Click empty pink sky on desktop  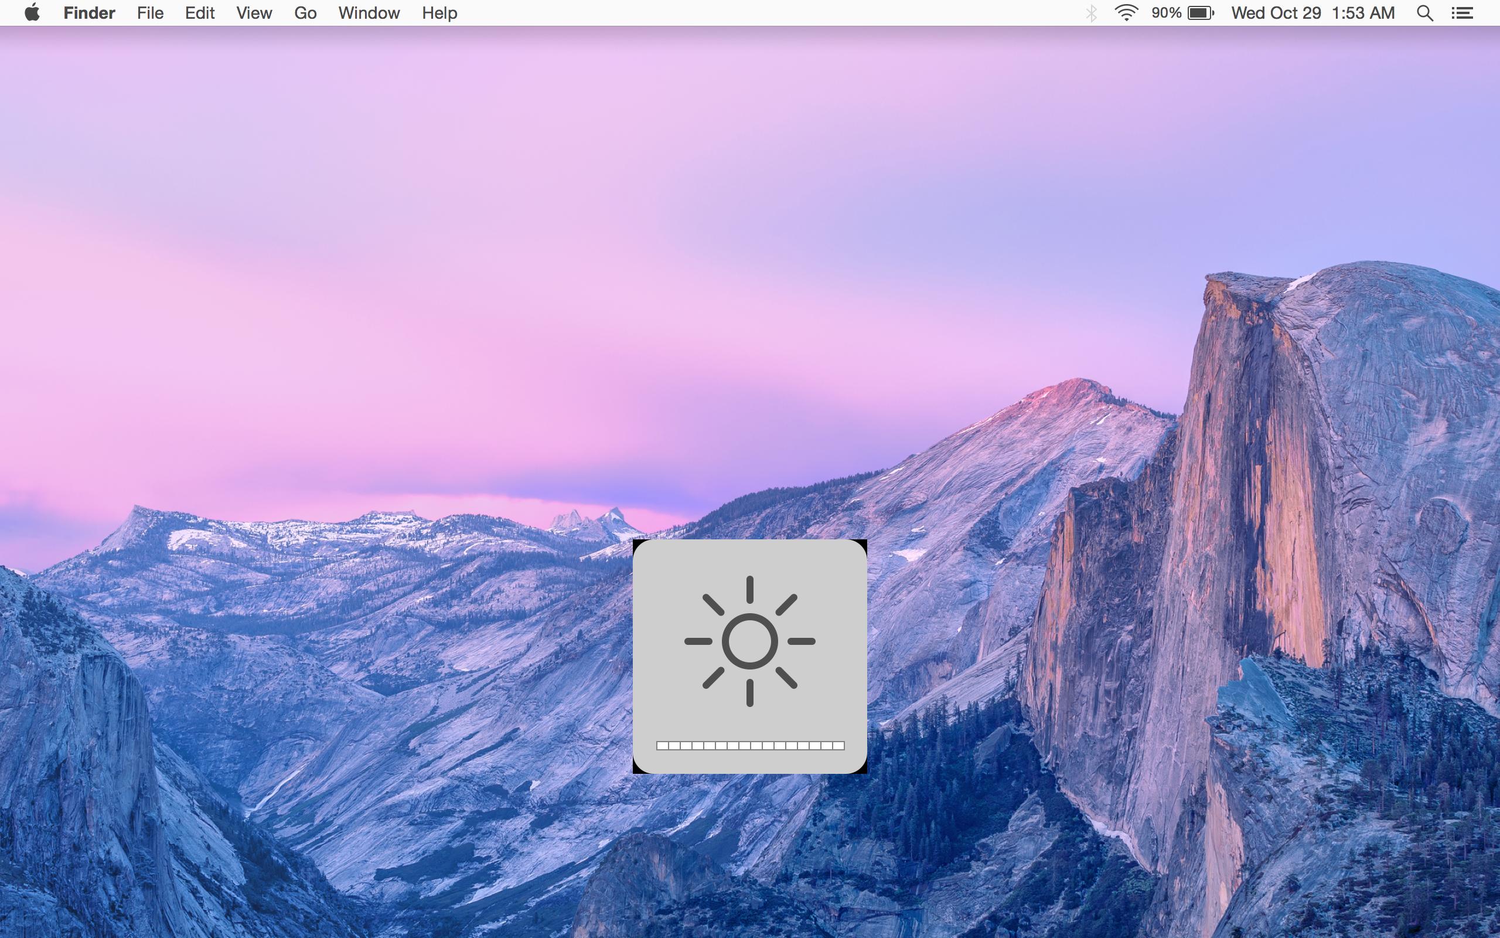[x=372, y=279]
